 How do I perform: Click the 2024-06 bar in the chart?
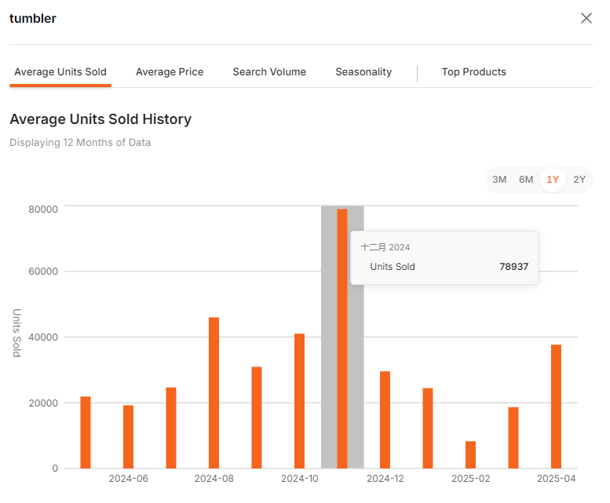tap(128, 436)
